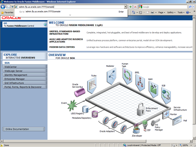Expand the autocomplete list chevron
The image size is (196, 147).
[x=70, y=15]
